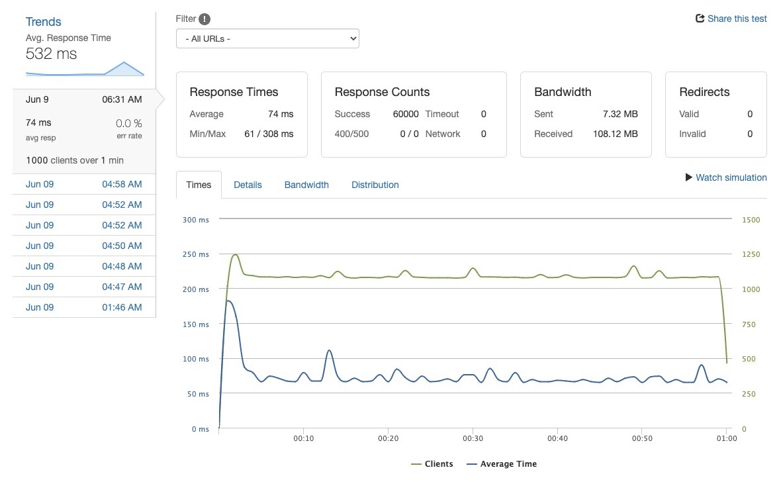Image resolution: width=779 pixels, height=484 pixels.
Task: Click the 01:00 time axis label
Action: pyautogui.click(x=726, y=438)
